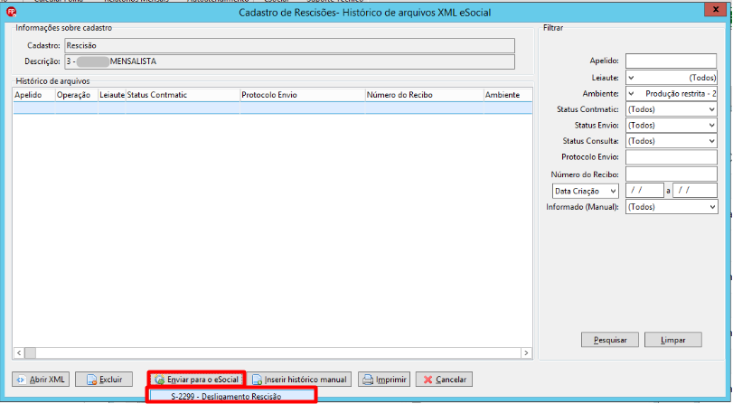This screenshot has width=733, height=404.
Task: Click the FP application icon in the title bar
Action: 11,12
